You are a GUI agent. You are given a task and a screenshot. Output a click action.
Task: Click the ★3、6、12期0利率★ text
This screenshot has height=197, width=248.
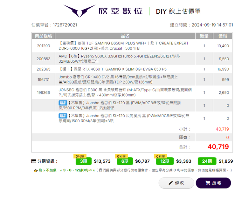point(77,170)
